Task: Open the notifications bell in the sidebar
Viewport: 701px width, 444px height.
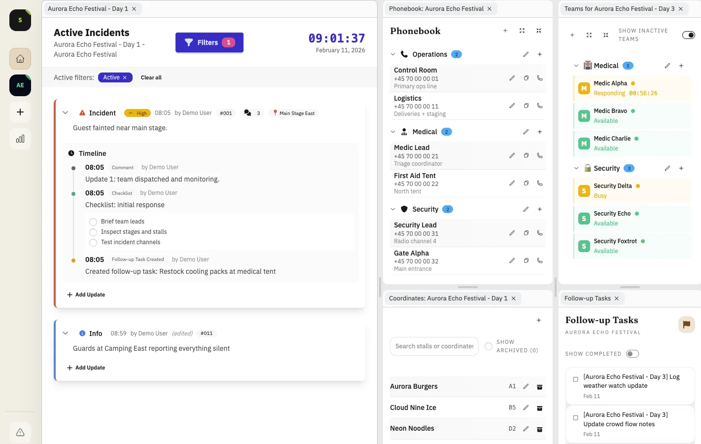Action: pos(20,432)
